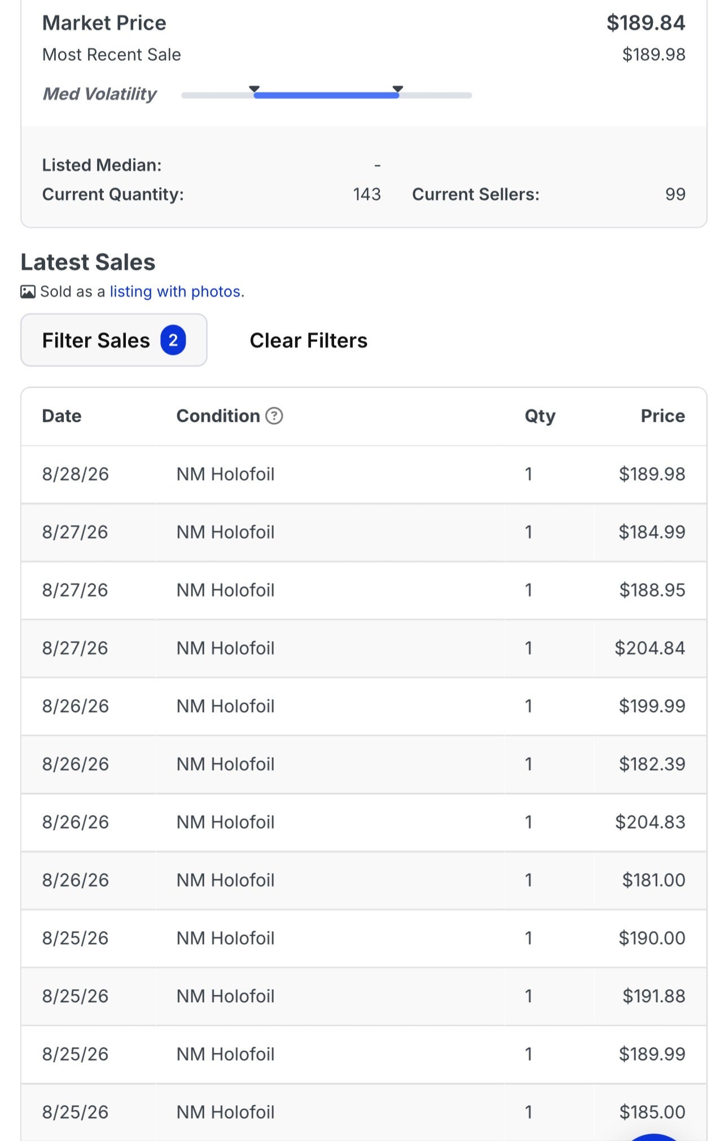
Task: Click the Qty column header
Action: [x=540, y=416]
